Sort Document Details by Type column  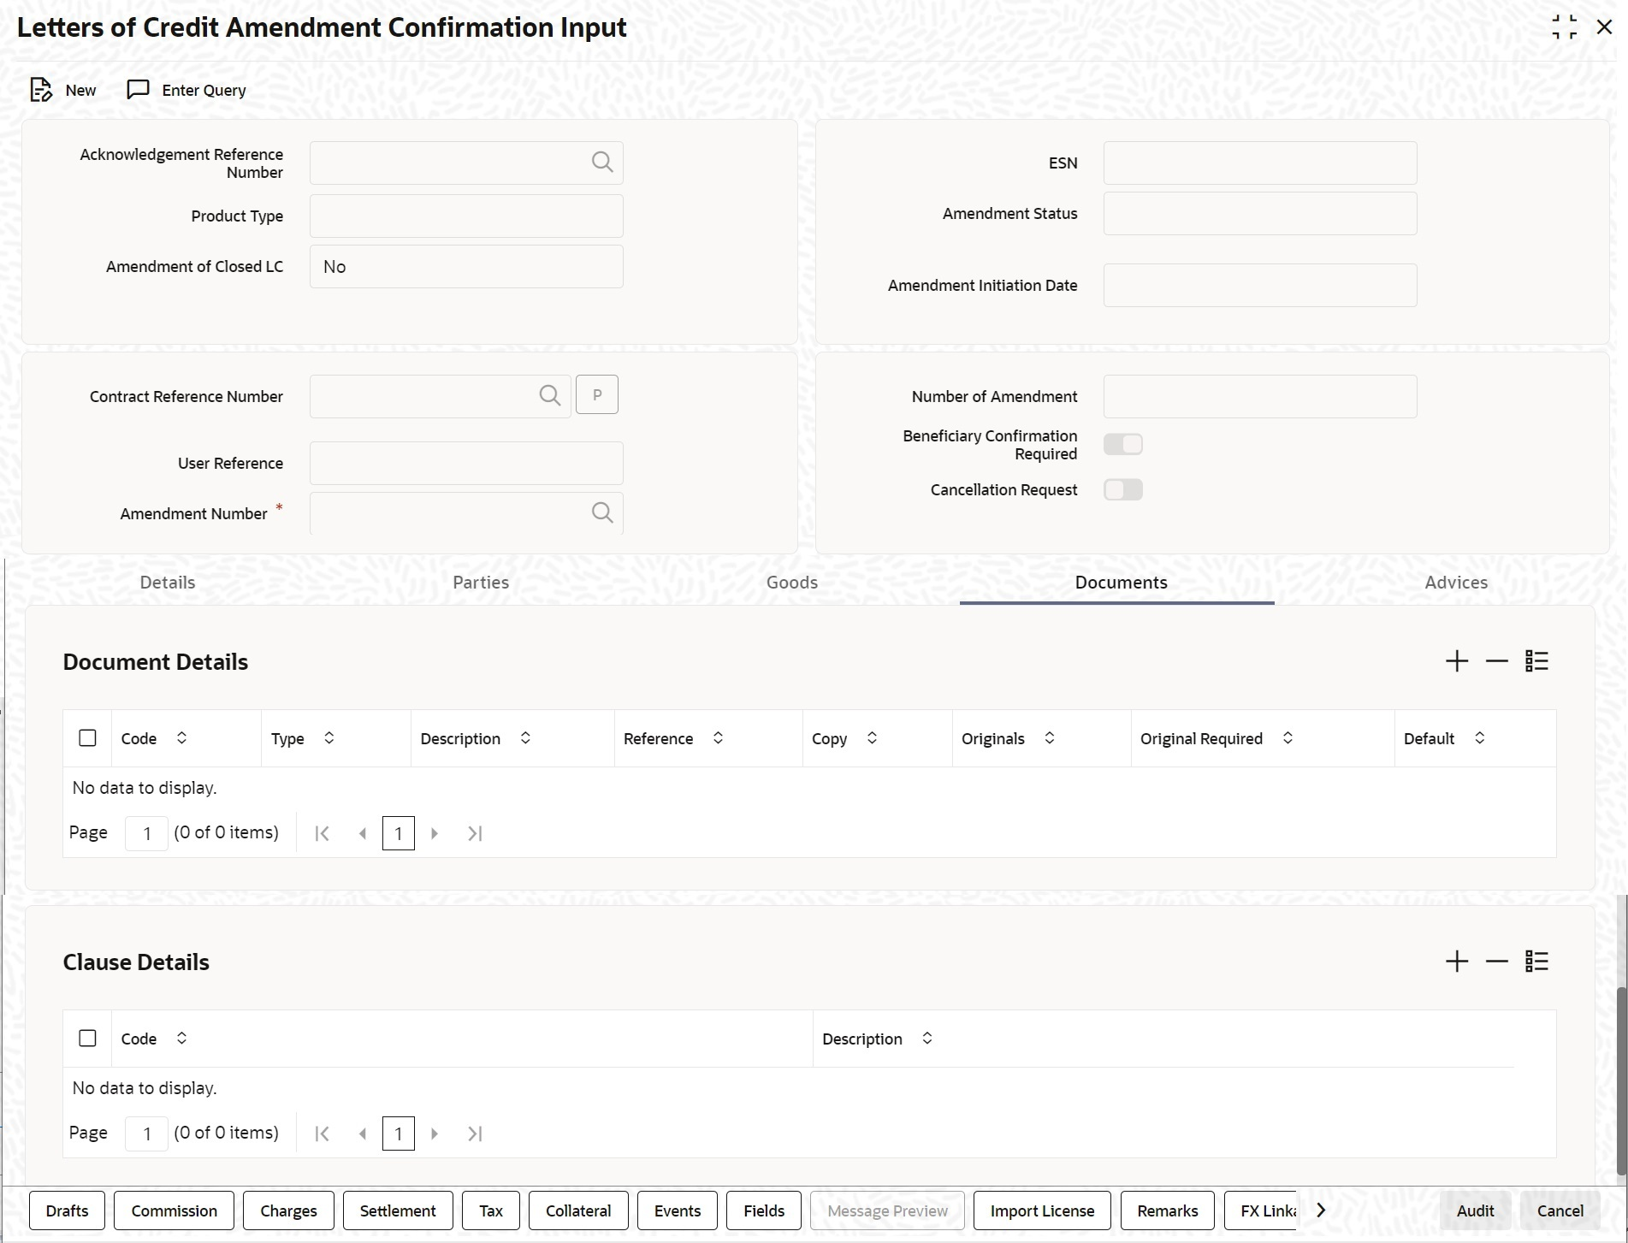(x=329, y=737)
